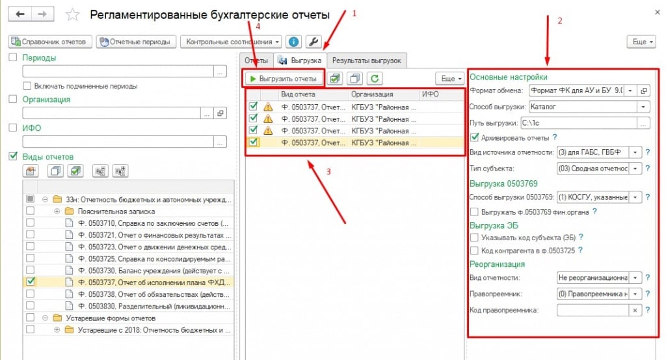Tick the Включать подчиненные периоды checkbox
Screen dimensions: 666x360
[27, 86]
